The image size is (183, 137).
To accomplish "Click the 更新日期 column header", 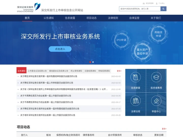I will [159, 135].
